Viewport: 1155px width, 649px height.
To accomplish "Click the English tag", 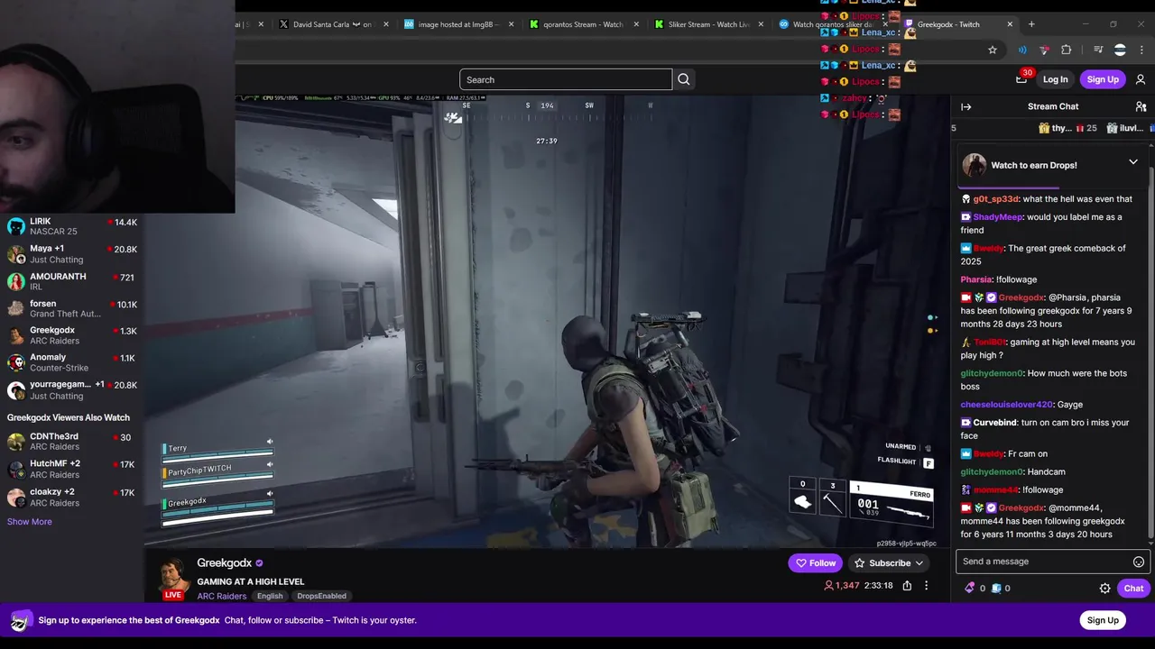I will [x=270, y=596].
